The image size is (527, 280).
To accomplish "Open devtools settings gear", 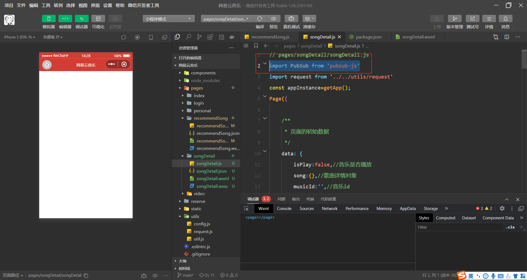I will [502, 208].
